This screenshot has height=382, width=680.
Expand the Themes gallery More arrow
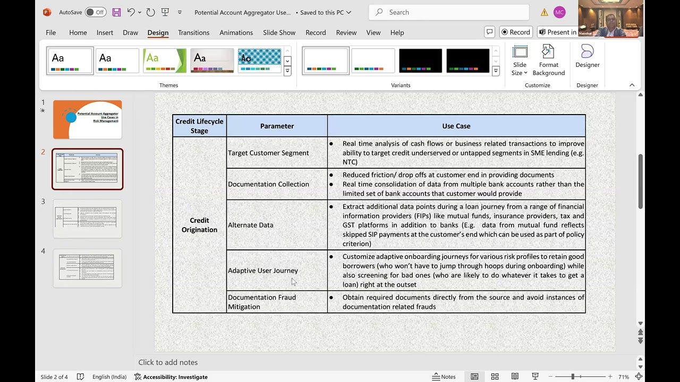click(x=287, y=71)
